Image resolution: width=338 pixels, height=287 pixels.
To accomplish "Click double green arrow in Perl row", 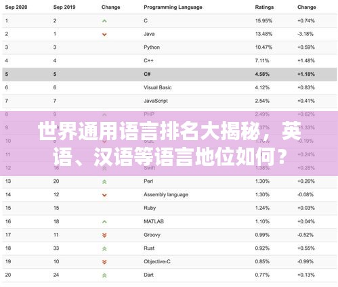I will (104, 181).
